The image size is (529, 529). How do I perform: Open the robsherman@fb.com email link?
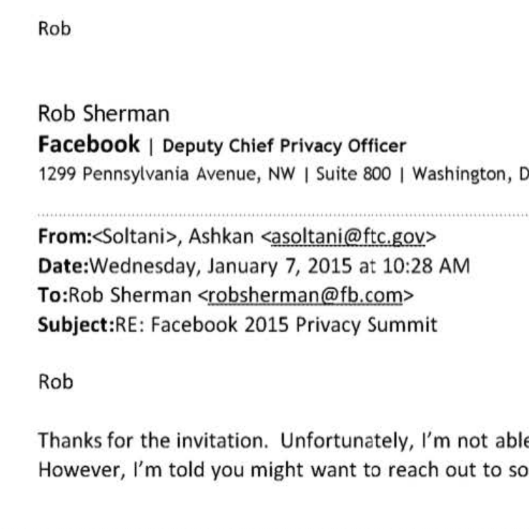(305, 295)
